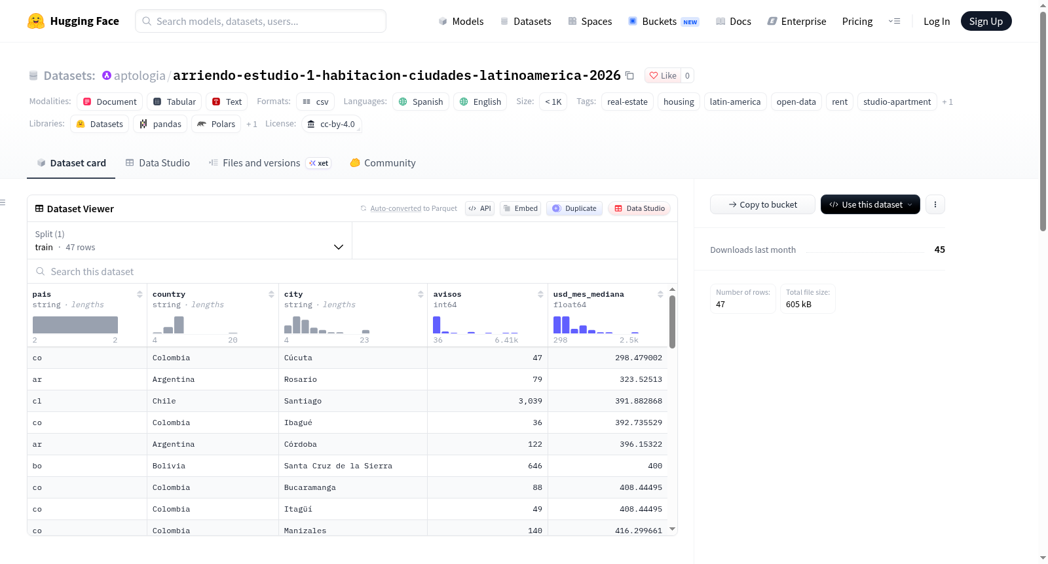This screenshot has height=564, width=1048.
Task: Sort the pais column
Action: pos(140,294)
